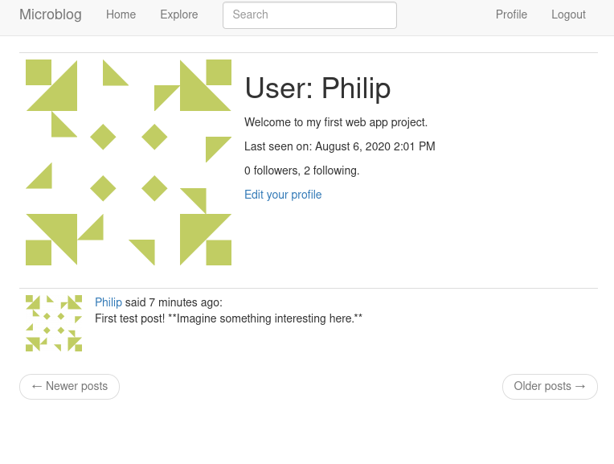Open the Edit your profile link
The width and height of the screenshot is (614, 464).
(x=283, y=195)
